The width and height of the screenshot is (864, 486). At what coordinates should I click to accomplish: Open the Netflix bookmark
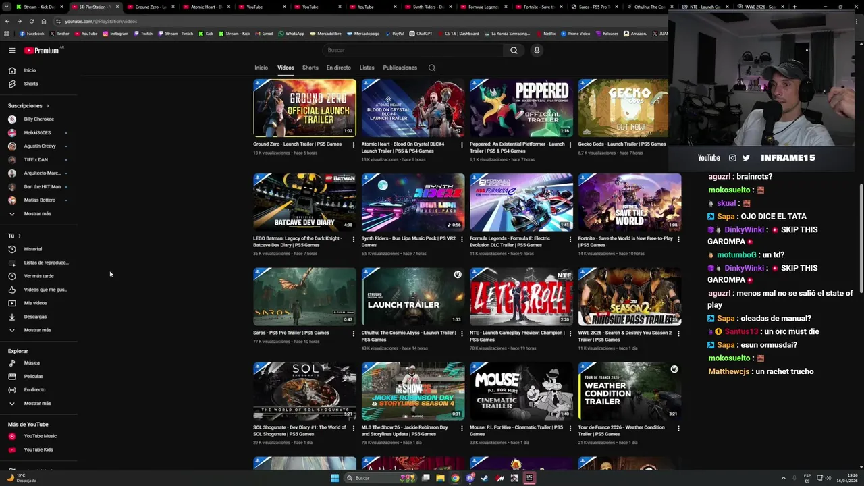pos(546,33)
